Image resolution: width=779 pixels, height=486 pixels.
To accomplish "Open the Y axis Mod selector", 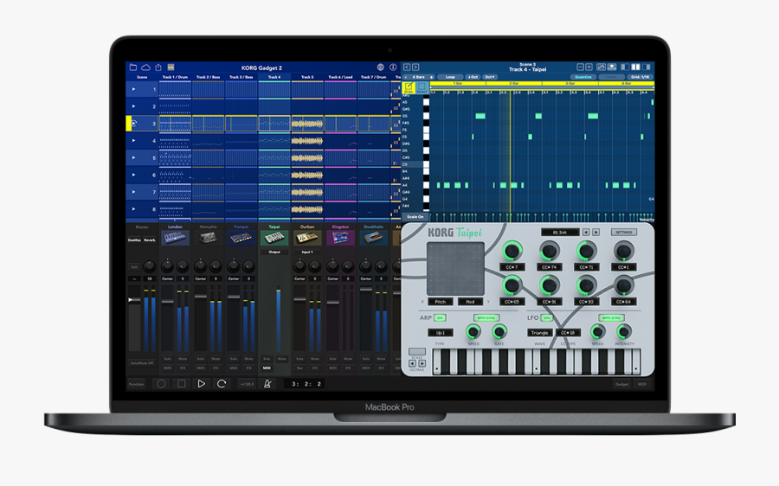I will [470, 302].
